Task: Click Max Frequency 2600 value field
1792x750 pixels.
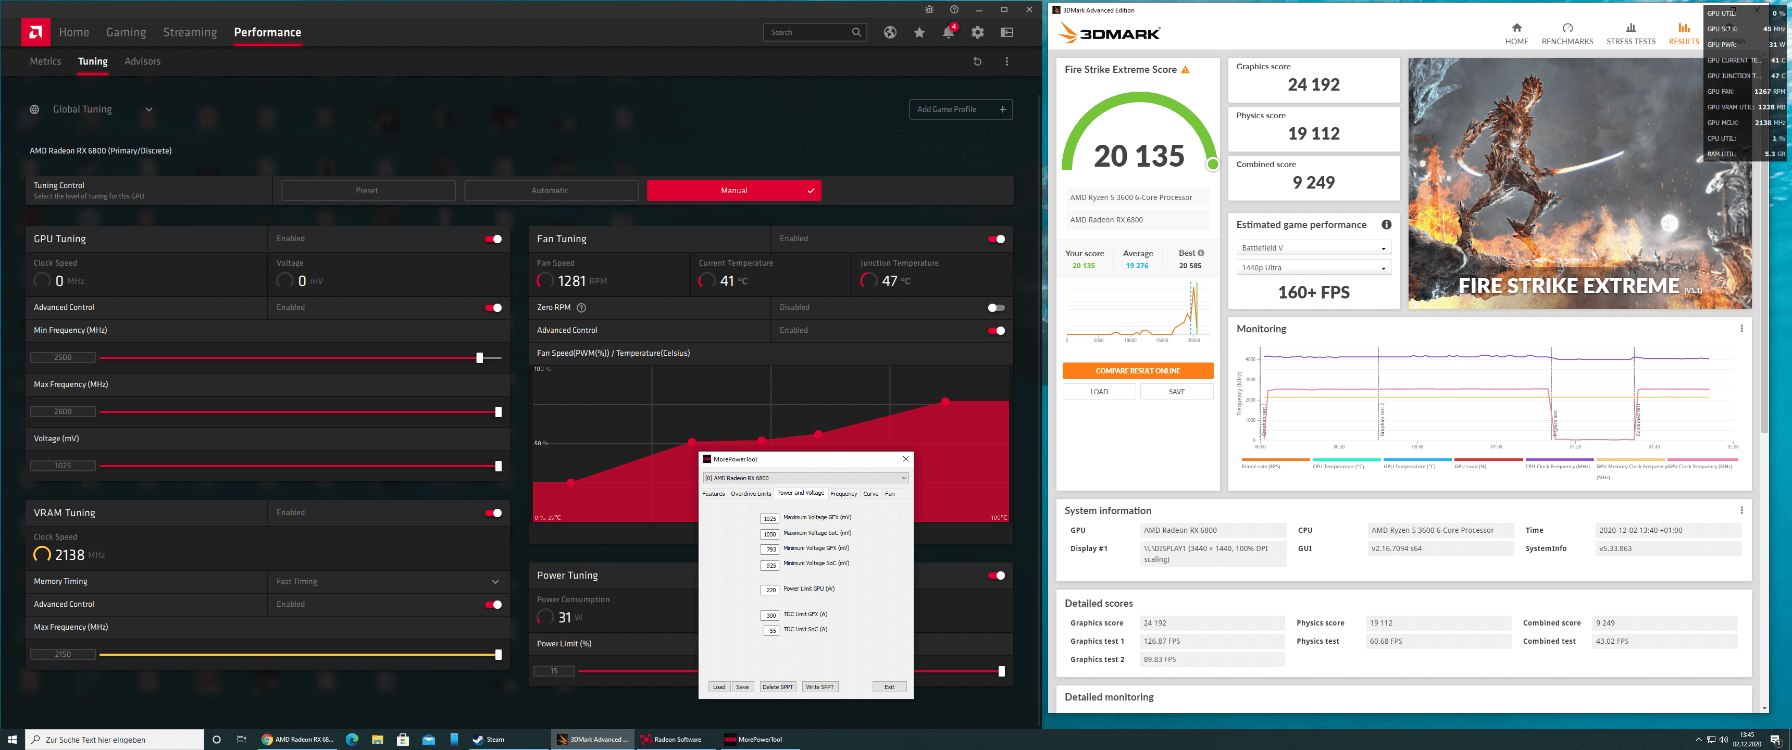Action: pos(63,412)
